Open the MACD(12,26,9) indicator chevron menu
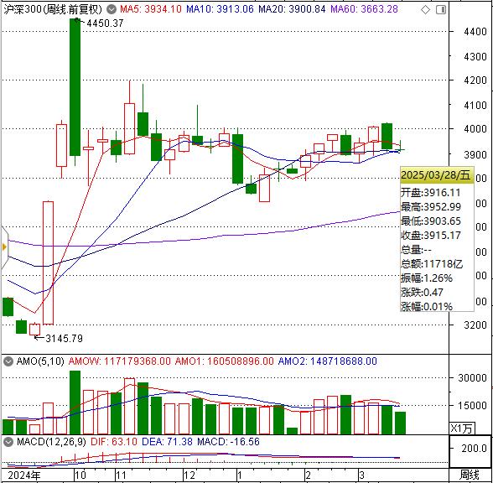The image size is (493, 483). [x=8, y=442]
